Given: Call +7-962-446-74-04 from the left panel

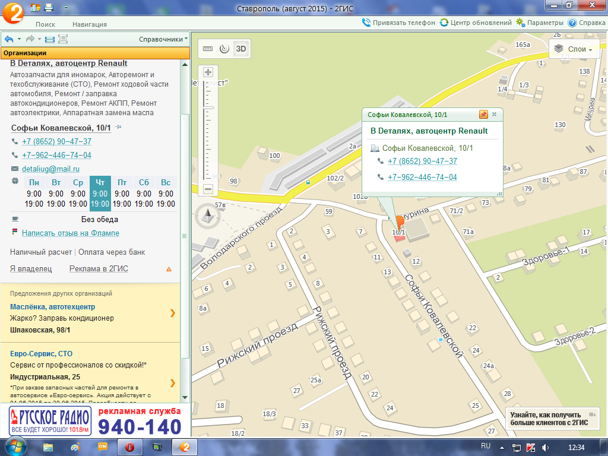Looking at the screenshot, I should (56, 155).
